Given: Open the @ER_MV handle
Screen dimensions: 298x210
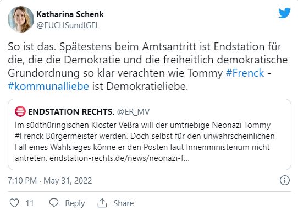Looking at the screenshot, I should (x=133, y=112).
